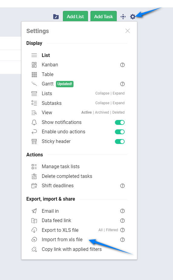Expand all Subtasks
Screen dimensions: 173x280
(119, 103)
